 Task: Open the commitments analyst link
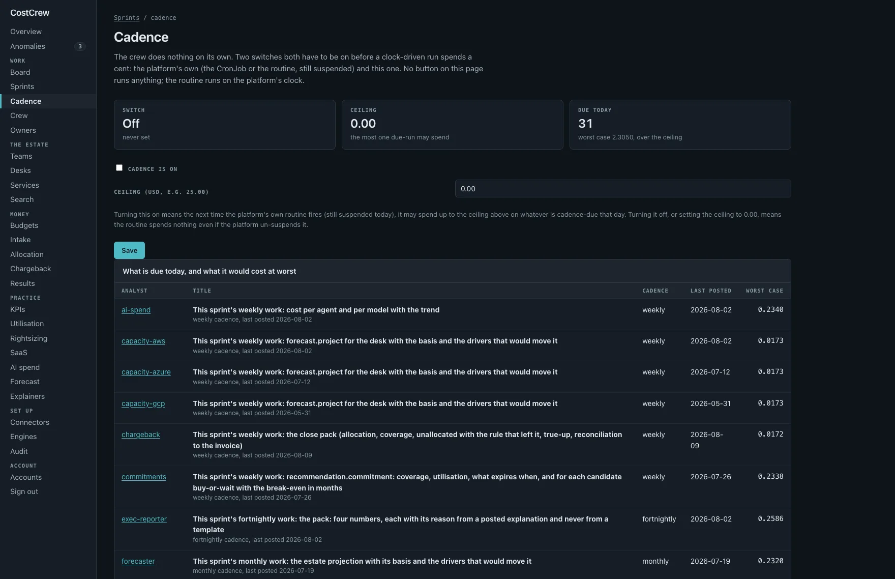point(144,477)
